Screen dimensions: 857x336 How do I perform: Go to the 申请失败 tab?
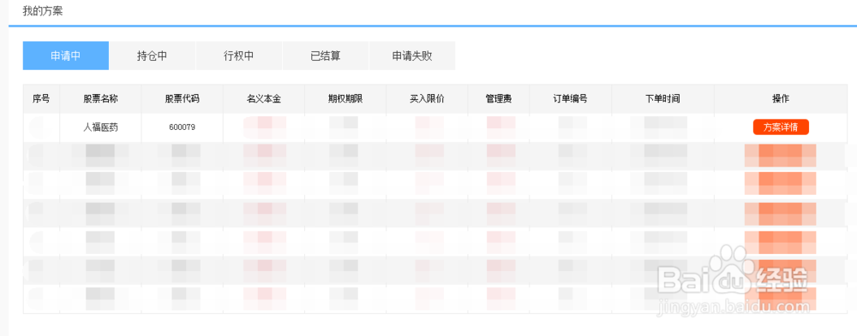click(412, 56)
